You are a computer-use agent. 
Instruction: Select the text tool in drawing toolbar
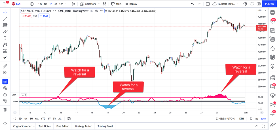point(5,38)
